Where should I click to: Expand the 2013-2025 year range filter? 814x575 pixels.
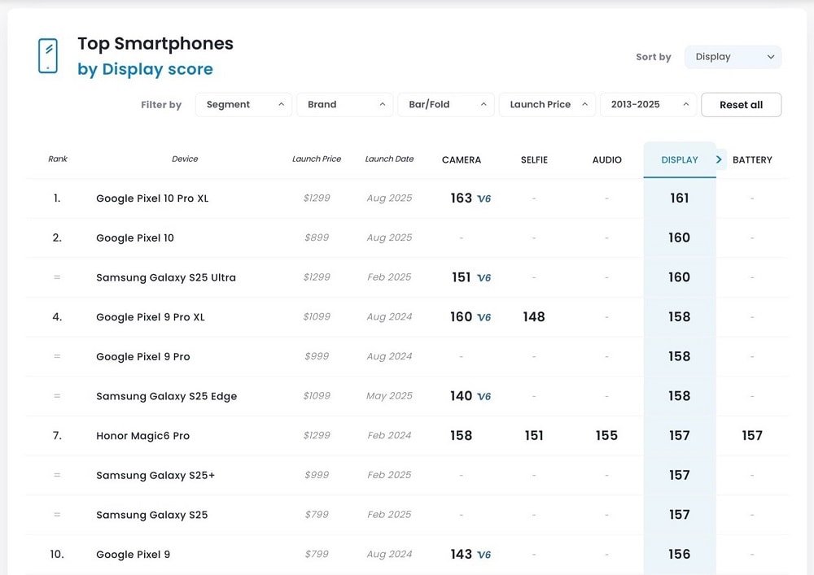point(648,105)
